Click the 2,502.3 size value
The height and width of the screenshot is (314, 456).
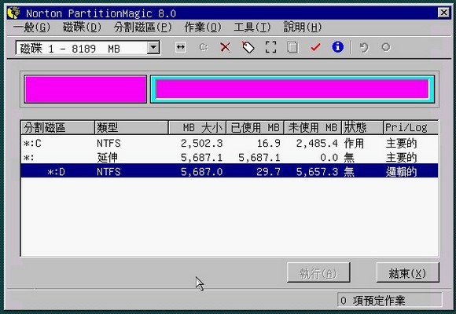pyautogui.click(x=201, y=143)
